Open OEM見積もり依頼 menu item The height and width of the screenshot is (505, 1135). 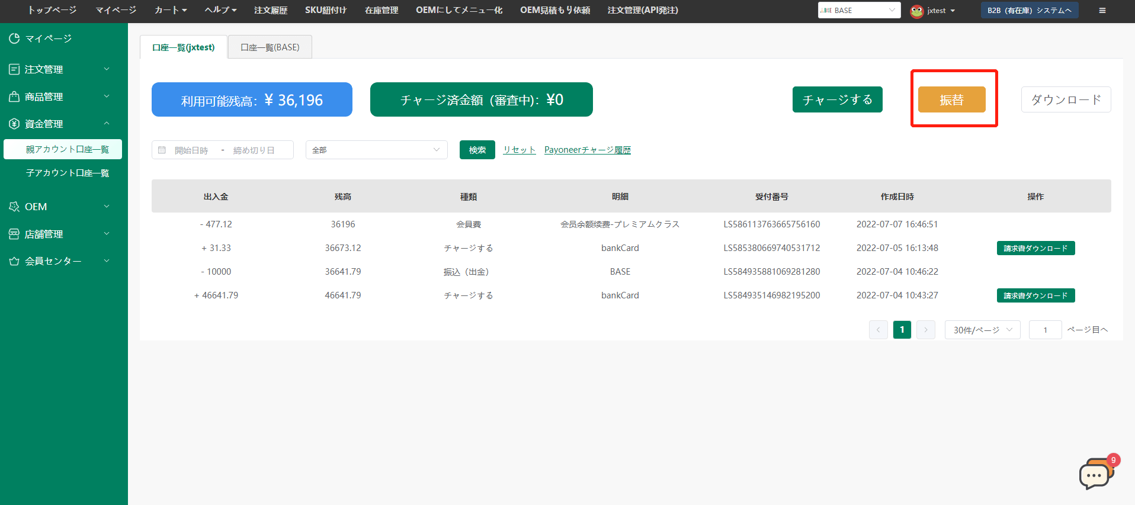[555, 10]
